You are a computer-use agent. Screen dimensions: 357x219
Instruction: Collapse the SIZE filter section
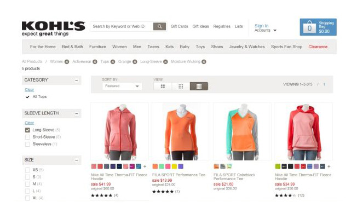tap(77, 160)
